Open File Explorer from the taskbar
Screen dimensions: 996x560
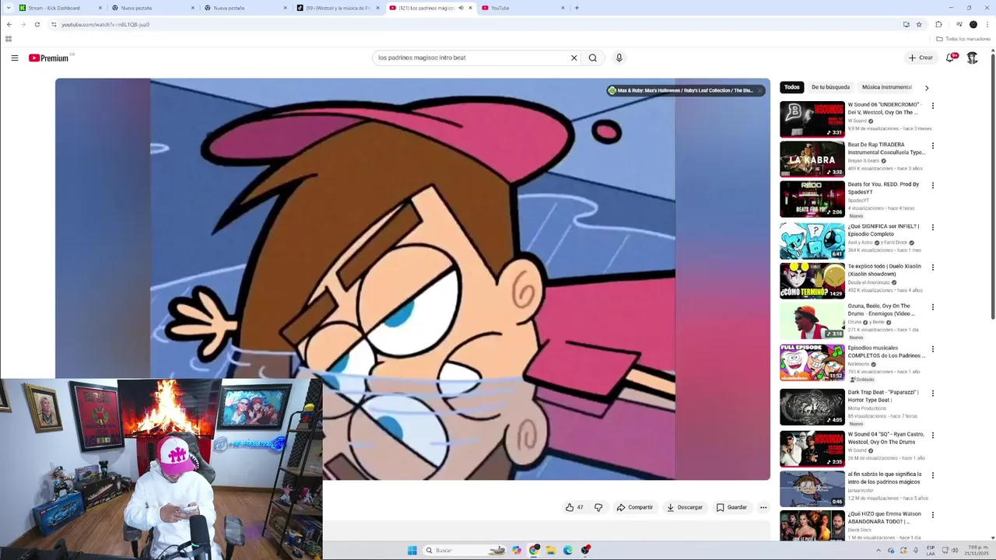click(x=551, y=550)
